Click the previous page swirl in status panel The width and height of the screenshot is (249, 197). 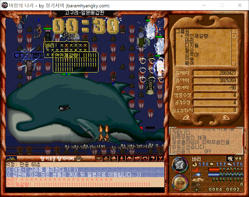(x=186, y=118)
